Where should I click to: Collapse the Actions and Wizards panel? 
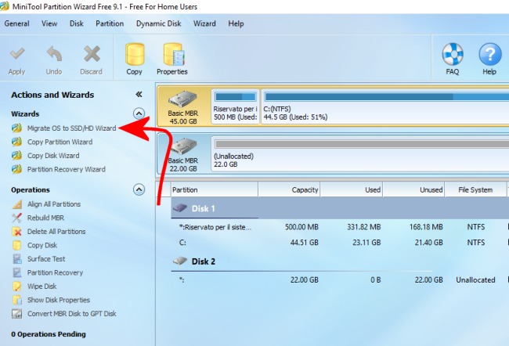pyautogui.click(x=139, y=95)
